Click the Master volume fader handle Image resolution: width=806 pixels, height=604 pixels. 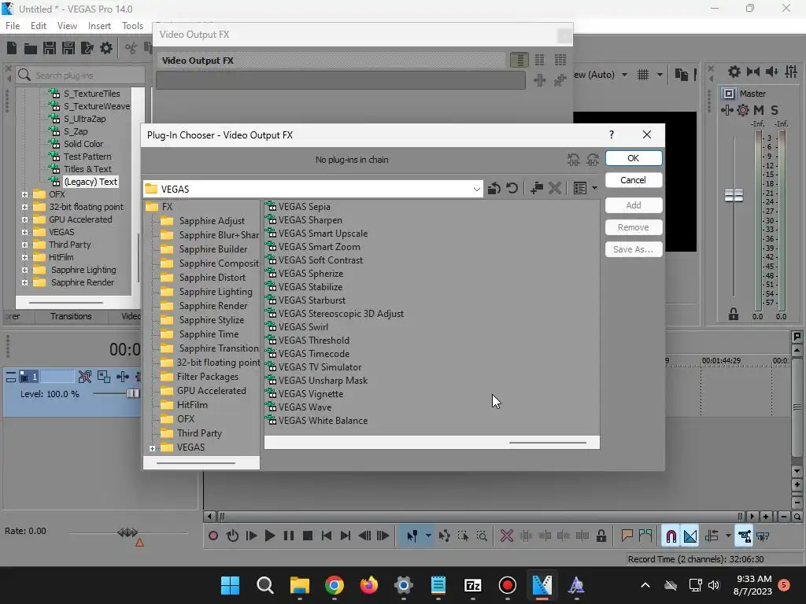[x=734, y=195]
